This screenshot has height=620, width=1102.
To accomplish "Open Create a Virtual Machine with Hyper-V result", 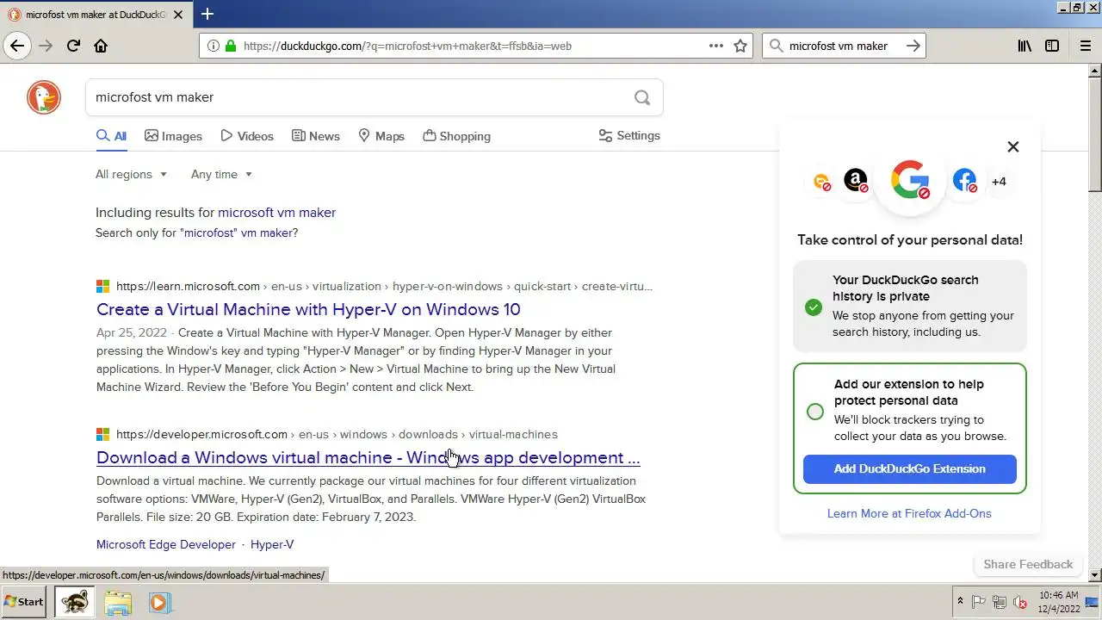I will click(x=308, y=309).
